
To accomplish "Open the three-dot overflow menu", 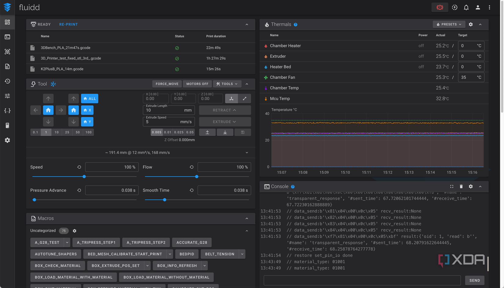I will click(489, 7).
